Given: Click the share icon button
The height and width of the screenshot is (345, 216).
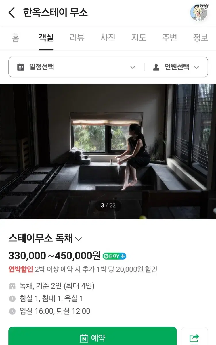Looking at the screenshot, I should [x=194, y=337].
